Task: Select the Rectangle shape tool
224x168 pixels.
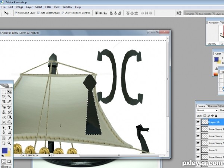Action: pos(9,133)
